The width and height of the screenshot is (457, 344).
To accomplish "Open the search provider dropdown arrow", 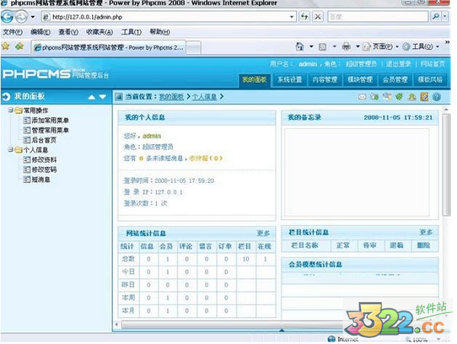I will coord(445,17).
